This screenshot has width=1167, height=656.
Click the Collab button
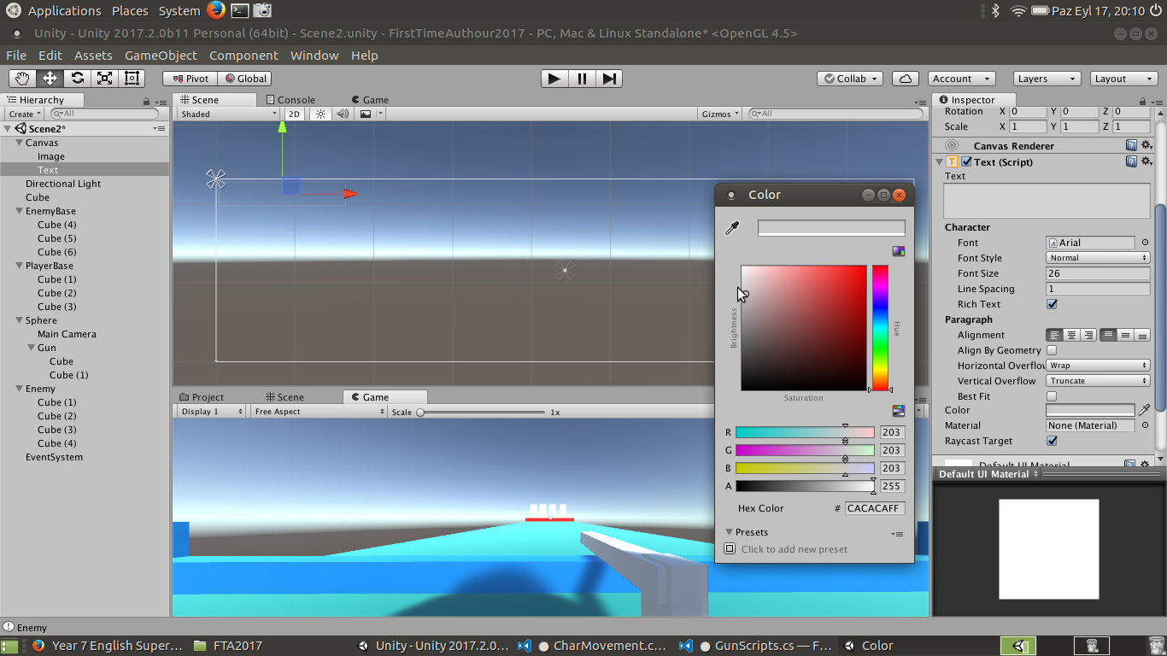[851, 79]
